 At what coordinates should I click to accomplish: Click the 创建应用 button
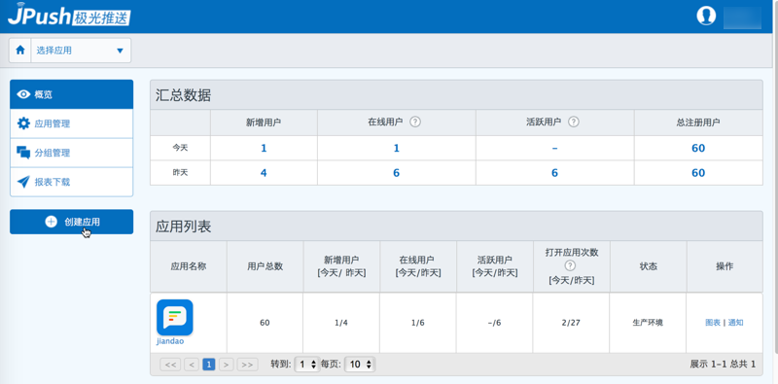pos(71,222)
